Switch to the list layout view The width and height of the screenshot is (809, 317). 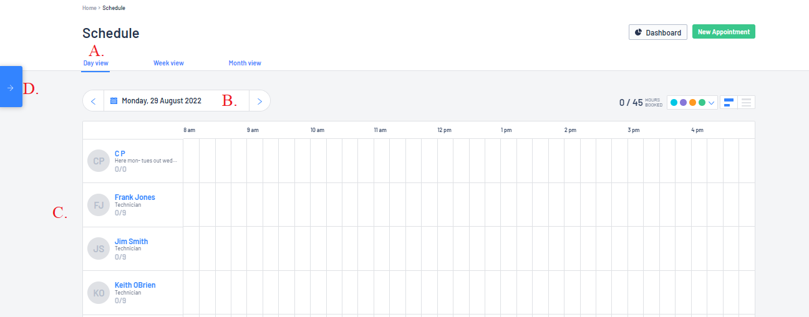coord(746,102)
